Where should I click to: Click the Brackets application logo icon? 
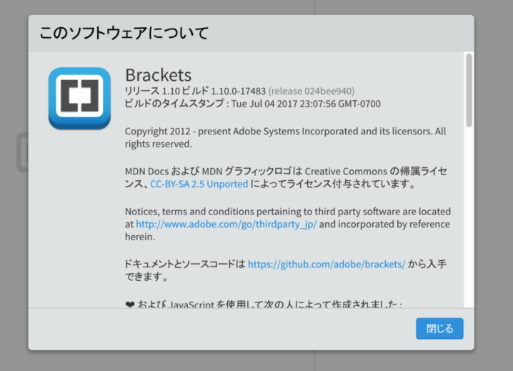(x=79, y=98)
